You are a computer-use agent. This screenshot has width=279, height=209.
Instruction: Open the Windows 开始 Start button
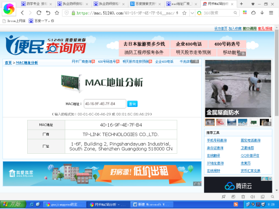click(13, 204)
